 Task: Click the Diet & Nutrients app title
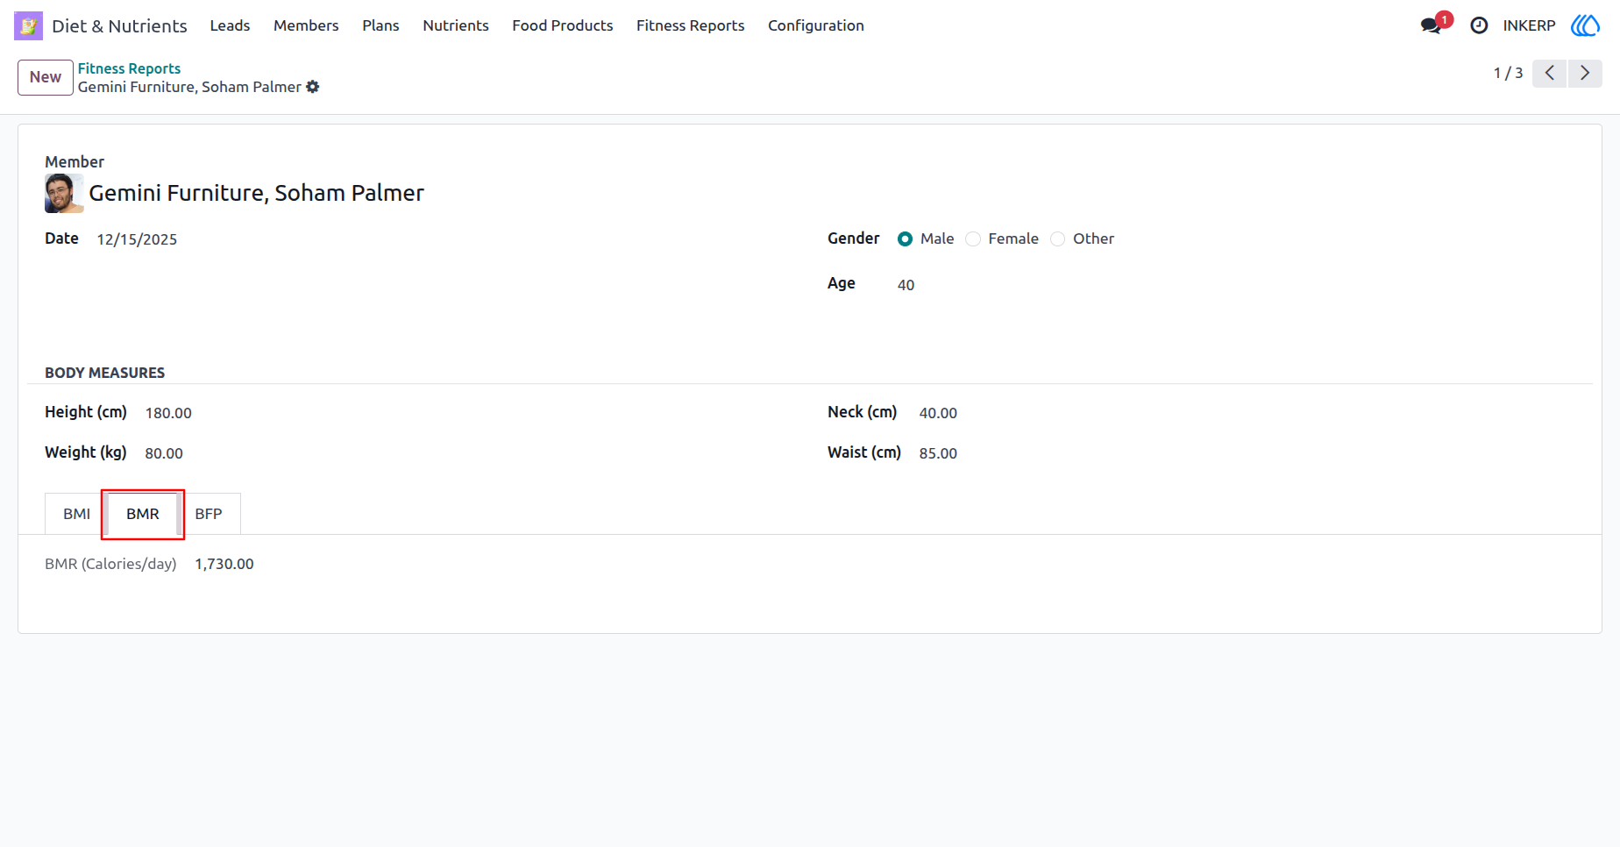[x=119, y=26]
